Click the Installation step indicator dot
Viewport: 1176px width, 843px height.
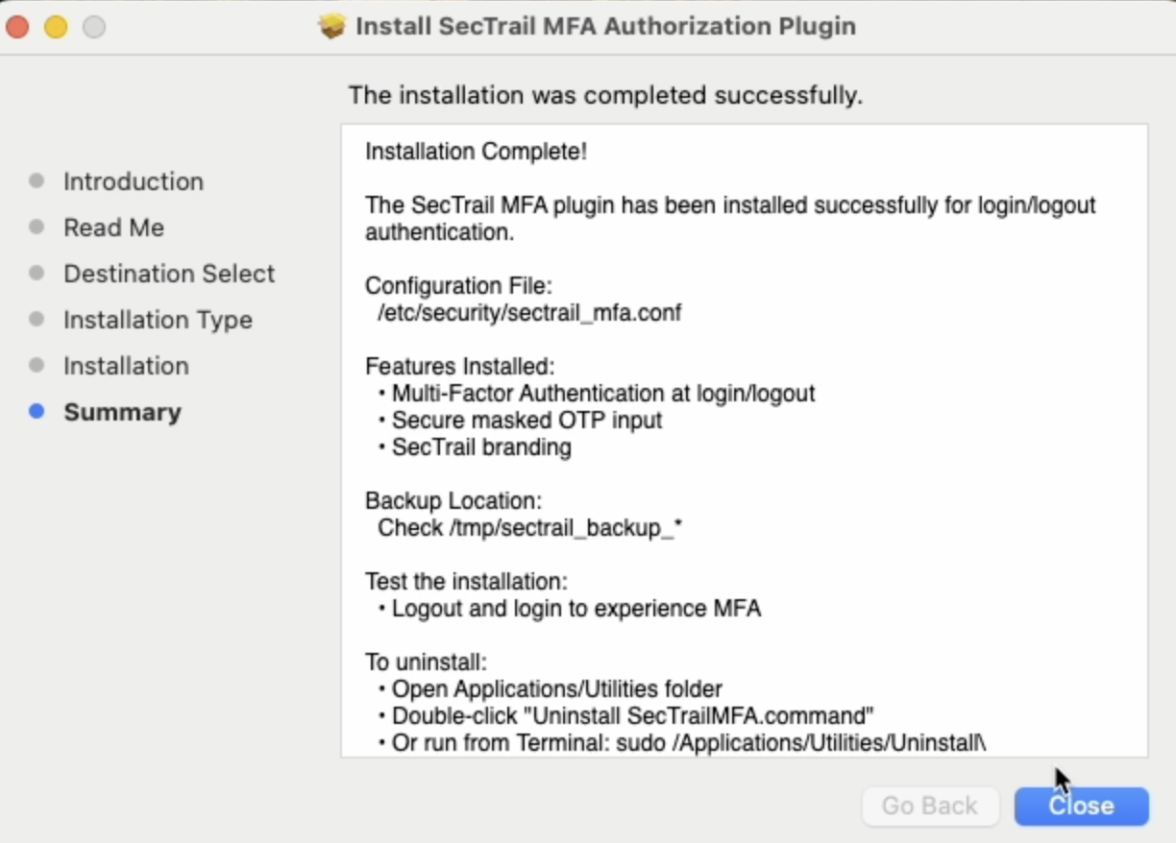click(x=37, y=366)
